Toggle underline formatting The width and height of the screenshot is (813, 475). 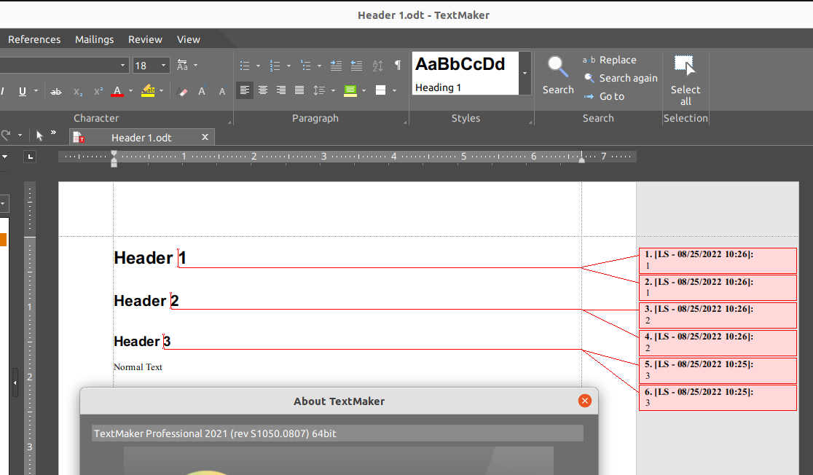click(23, 91)
